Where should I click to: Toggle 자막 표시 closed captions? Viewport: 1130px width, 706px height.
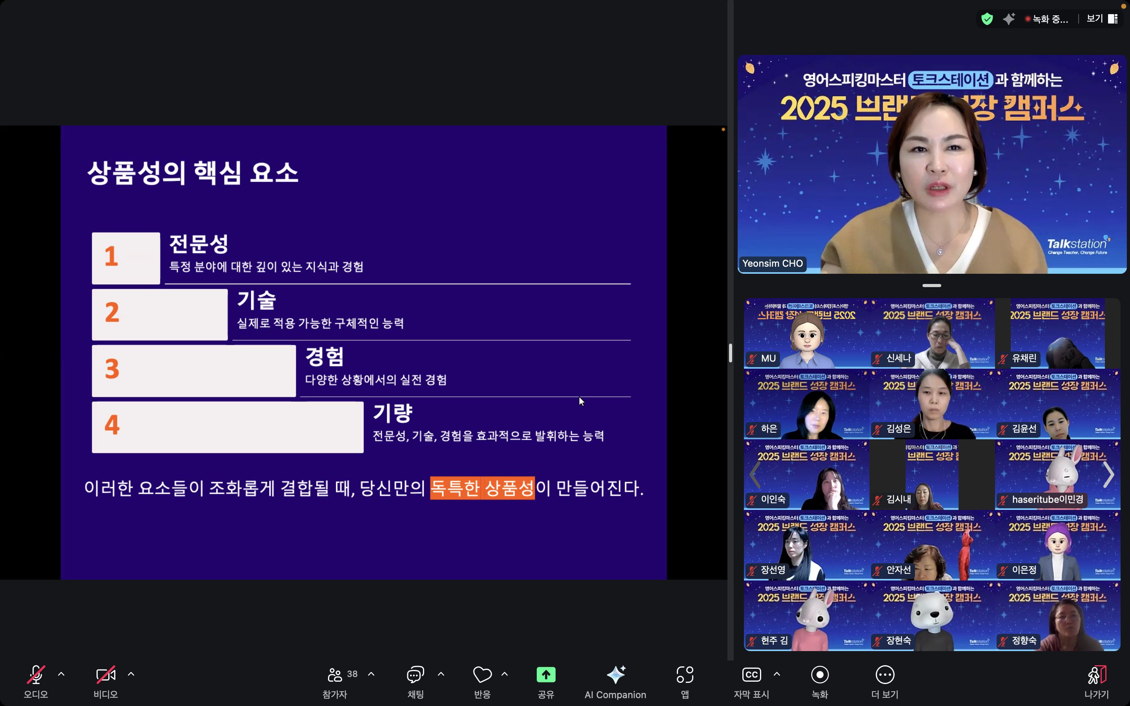(751, 675)
